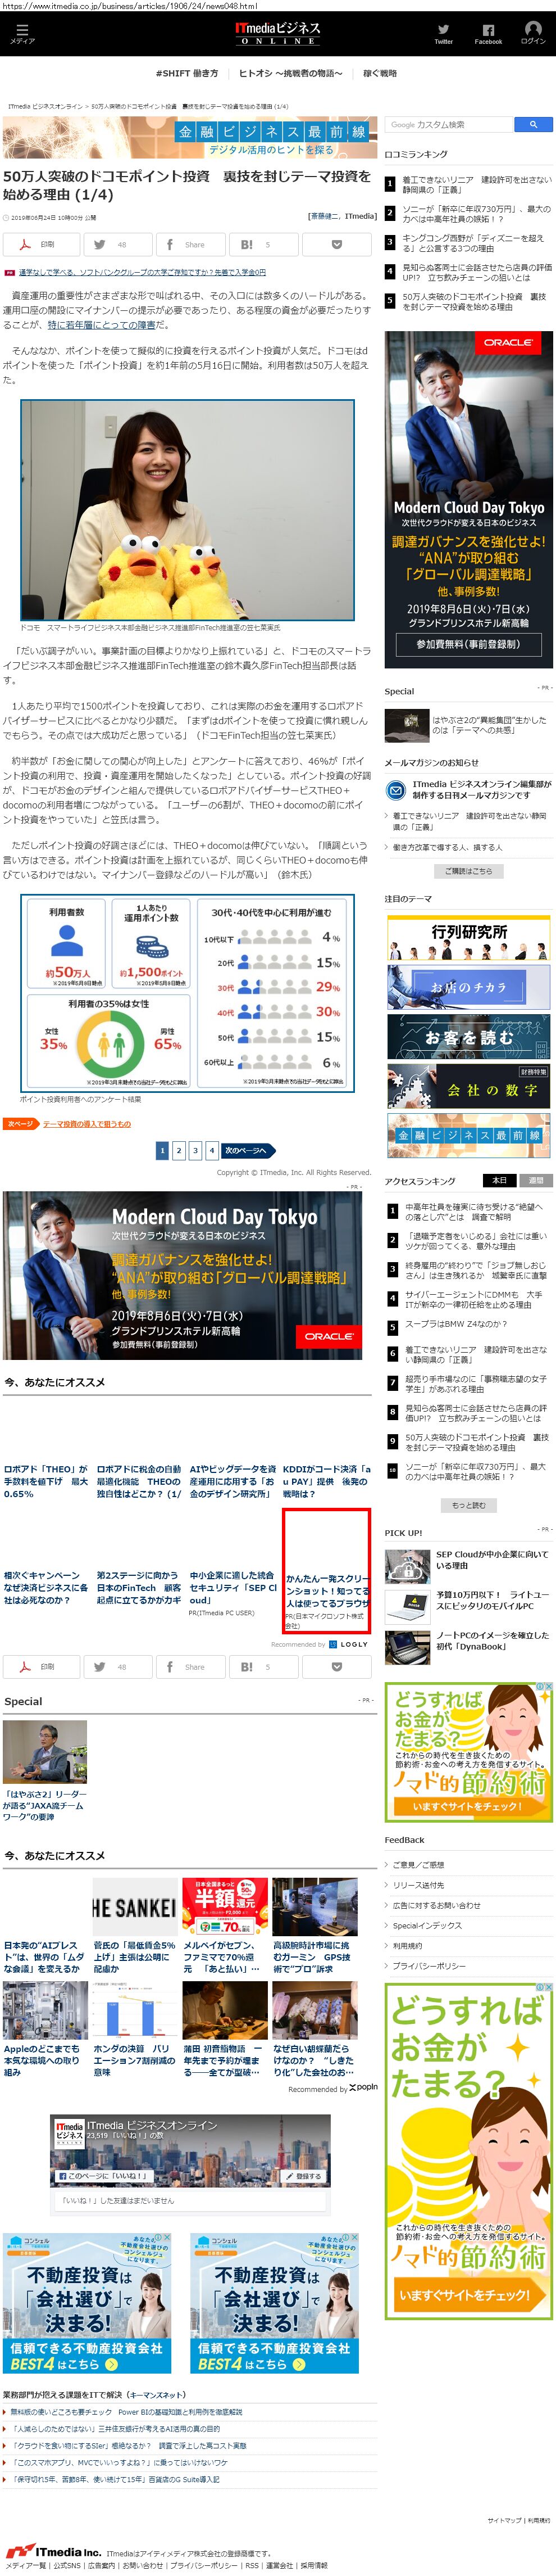556x2576 pixels.
Task: Click the Google search magnifier button
Action: coord(533,125)
